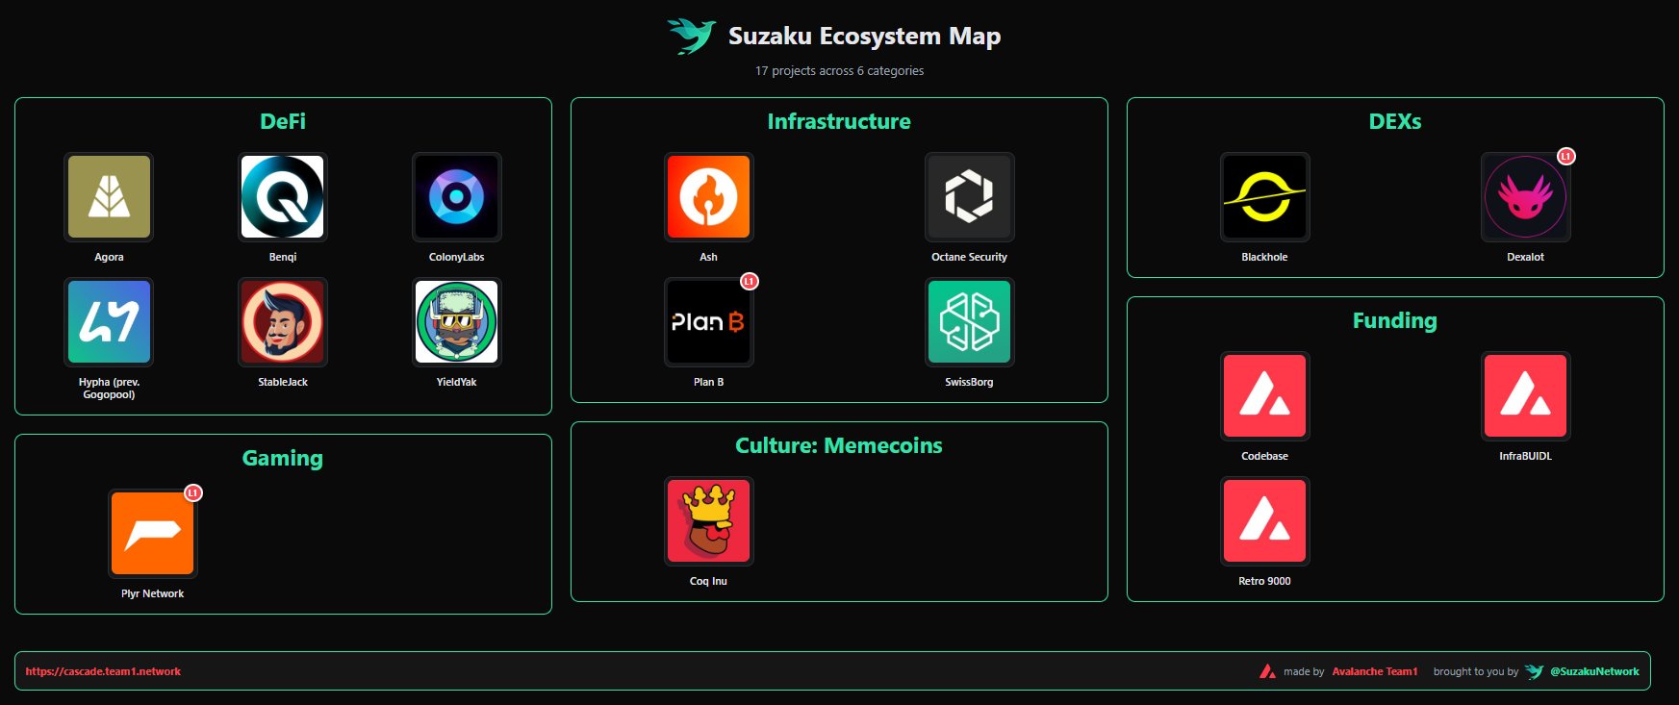
Task: Click the L1 badge on Plan B
Action: 750,281
